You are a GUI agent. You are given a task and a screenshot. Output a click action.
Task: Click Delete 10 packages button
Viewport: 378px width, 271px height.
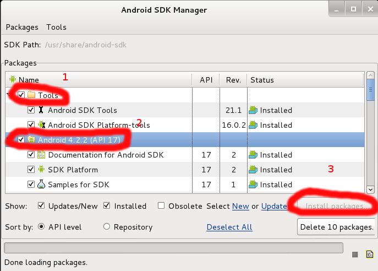pyautogui.click(x=337, y=227)
